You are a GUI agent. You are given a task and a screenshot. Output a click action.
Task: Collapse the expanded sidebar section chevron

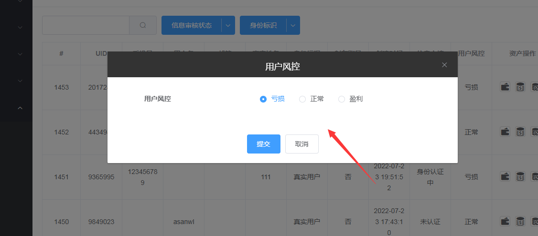[x=20, y=108]
